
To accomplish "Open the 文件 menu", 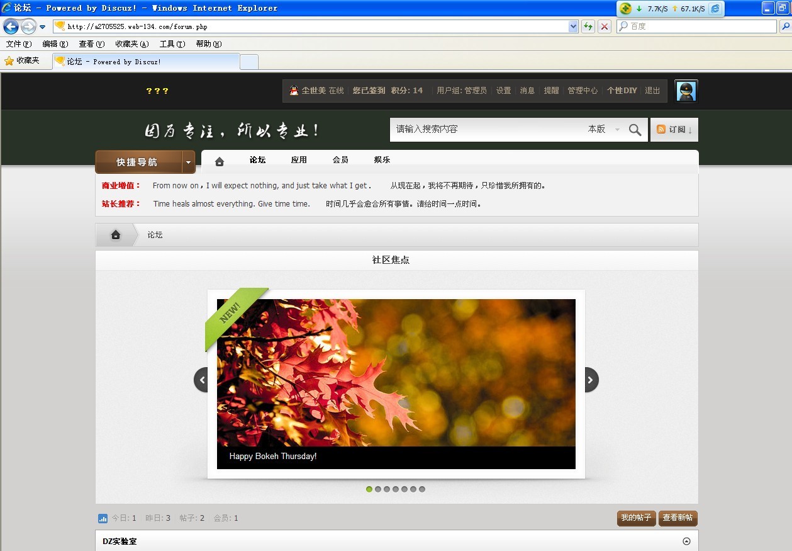I will coord(19,44).
